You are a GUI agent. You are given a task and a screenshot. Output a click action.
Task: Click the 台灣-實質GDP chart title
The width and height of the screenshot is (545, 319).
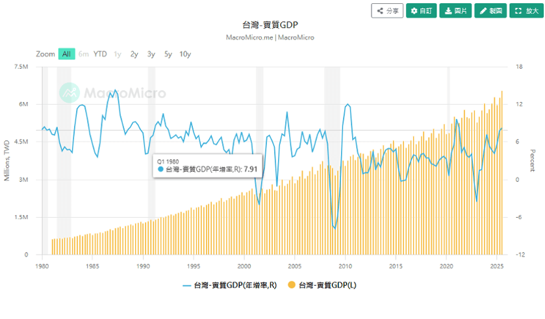tap(271, 25)
